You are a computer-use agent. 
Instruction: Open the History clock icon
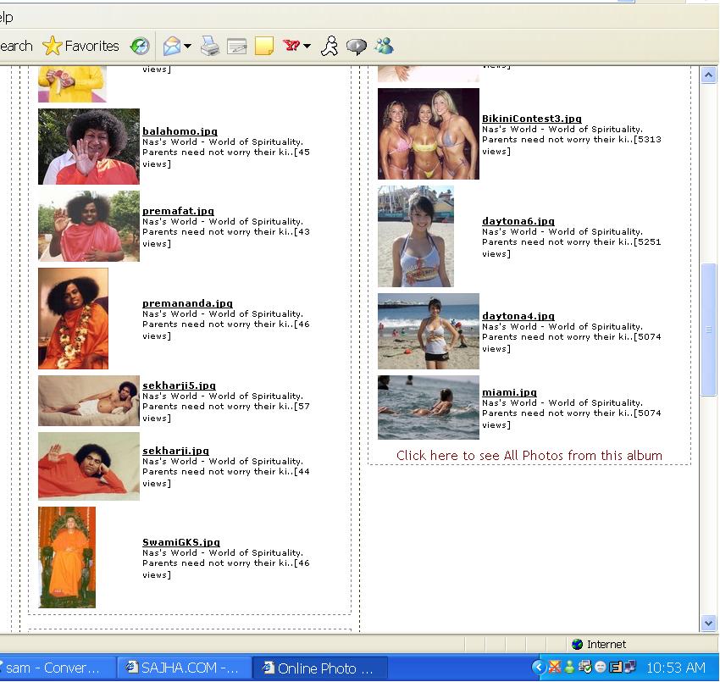tap(140, 47)
